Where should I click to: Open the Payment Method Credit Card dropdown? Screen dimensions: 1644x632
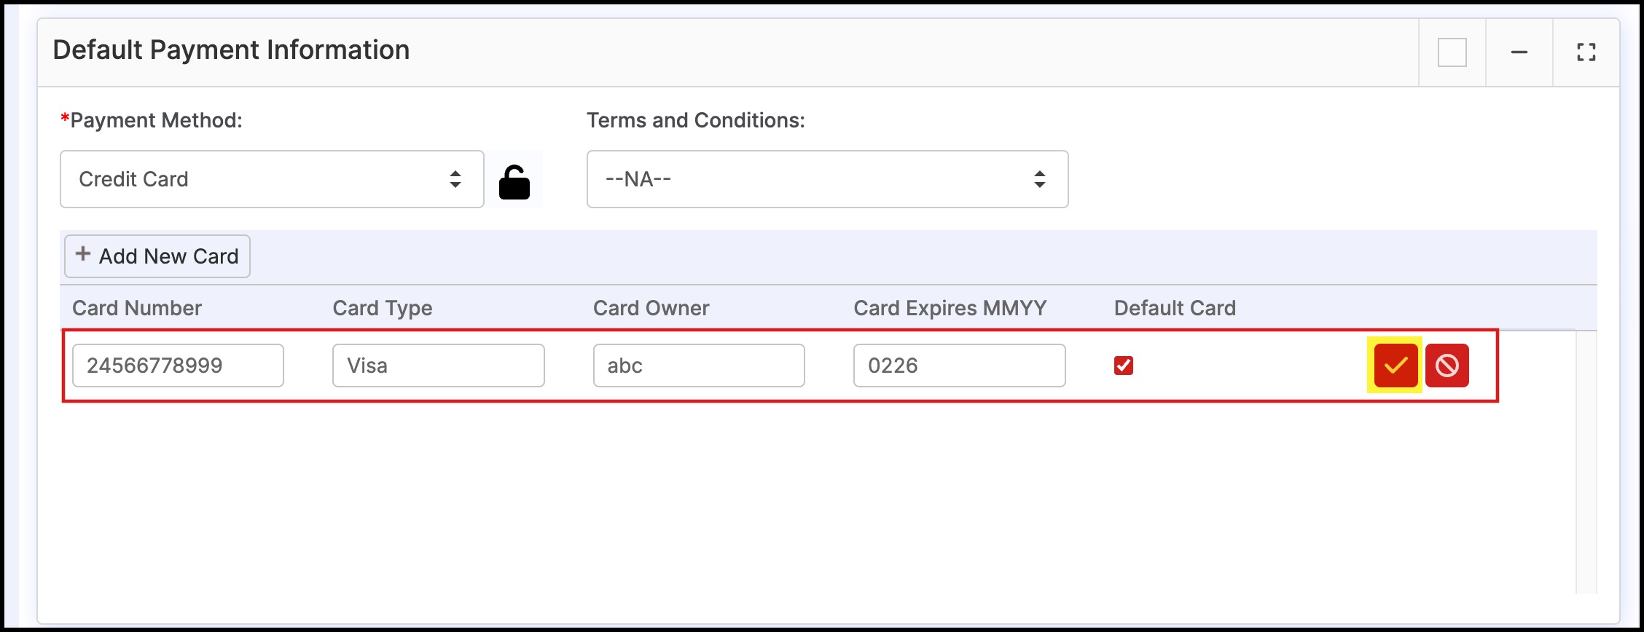[x=272, y=179]
